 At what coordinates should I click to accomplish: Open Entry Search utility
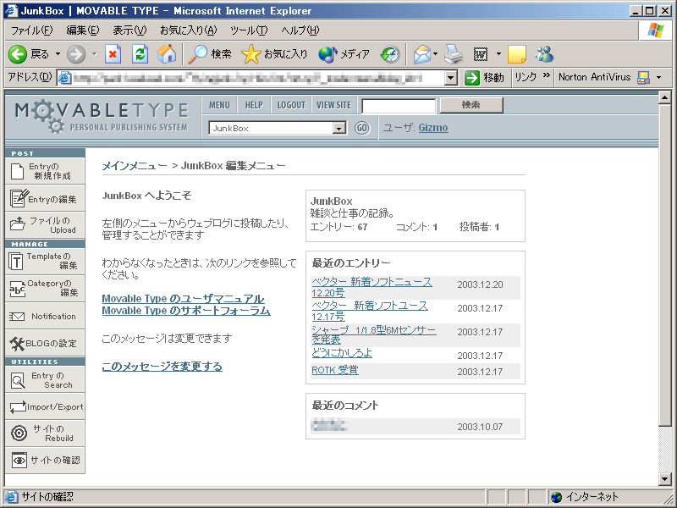pos(45,380)
